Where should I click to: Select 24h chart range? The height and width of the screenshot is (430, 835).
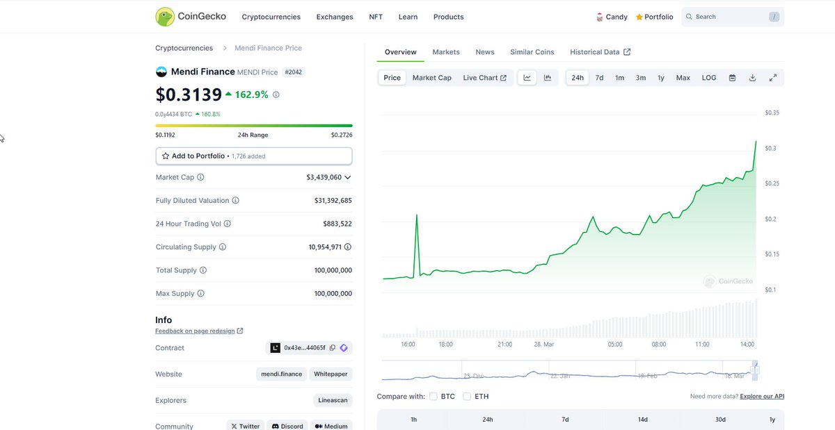tap(578, 78)
